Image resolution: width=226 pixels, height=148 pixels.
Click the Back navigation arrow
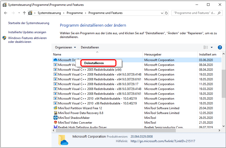[6, 13]
